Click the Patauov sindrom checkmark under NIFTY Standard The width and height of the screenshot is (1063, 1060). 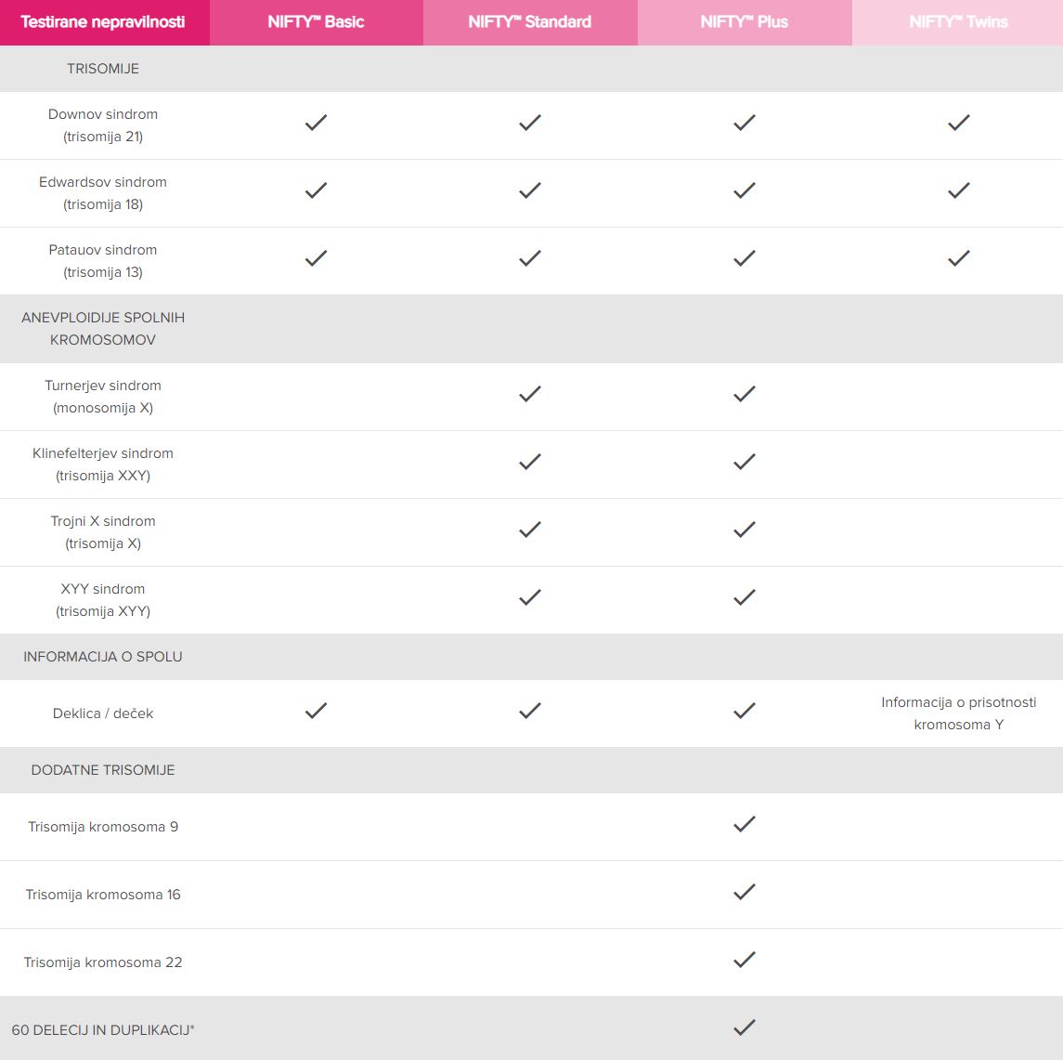(530, 258)
